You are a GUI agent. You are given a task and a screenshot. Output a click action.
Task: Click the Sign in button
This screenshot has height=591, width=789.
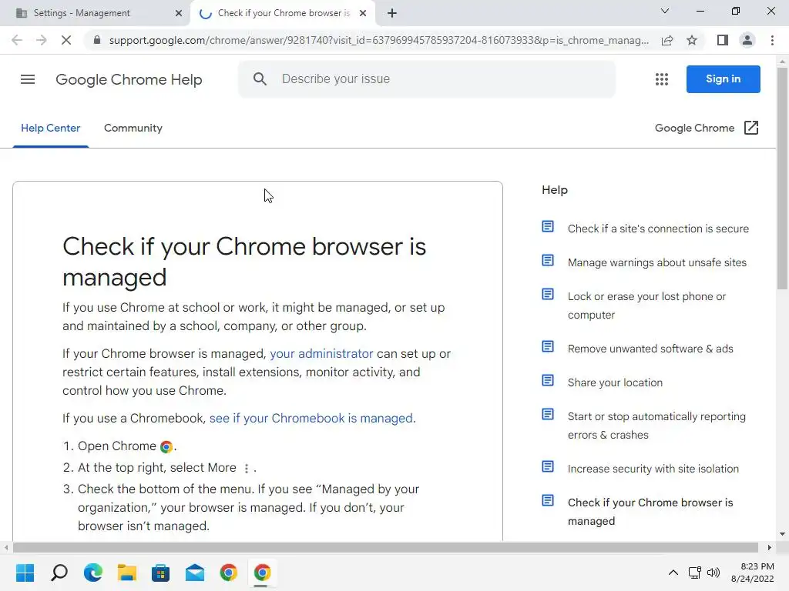[723, 79]
